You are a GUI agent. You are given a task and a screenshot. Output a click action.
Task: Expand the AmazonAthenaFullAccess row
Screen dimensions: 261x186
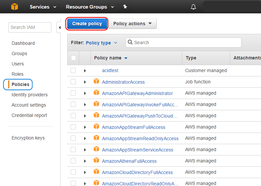(x=85, y=161)
